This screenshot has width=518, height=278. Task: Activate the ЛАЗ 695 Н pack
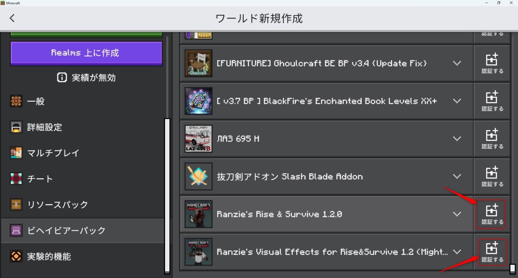point(492,139)
